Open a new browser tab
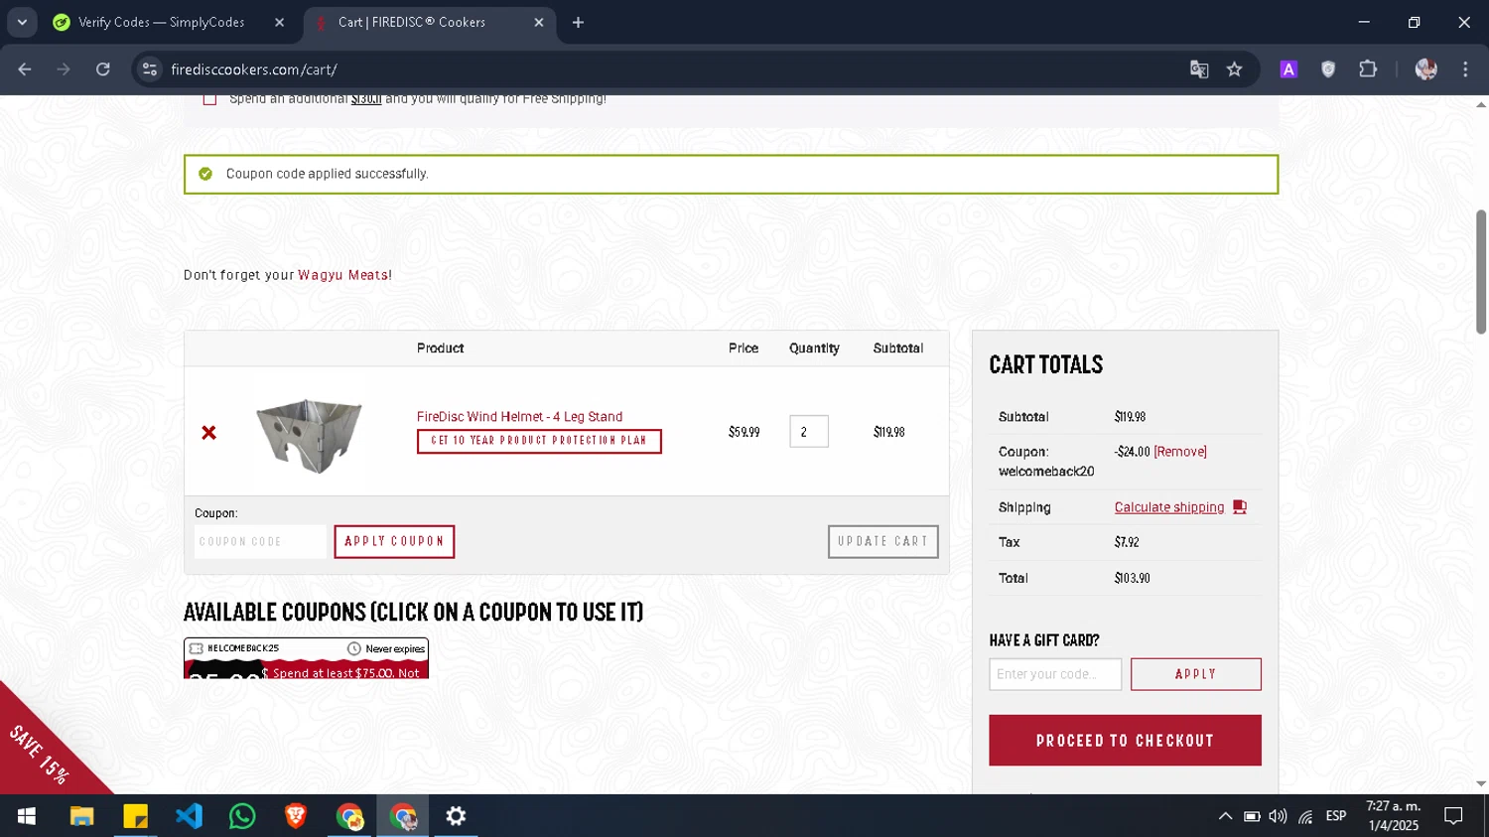Viewport: 1489px width, 837px height. [x=579, y=22]
